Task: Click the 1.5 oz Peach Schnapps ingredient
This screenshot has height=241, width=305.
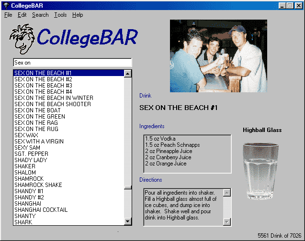Action: [172, 145]
